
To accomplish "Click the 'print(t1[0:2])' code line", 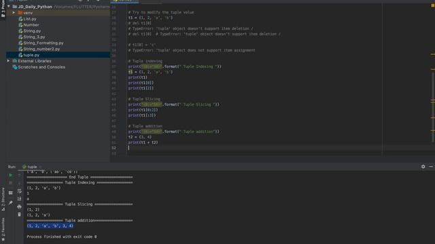I will 143,110.
